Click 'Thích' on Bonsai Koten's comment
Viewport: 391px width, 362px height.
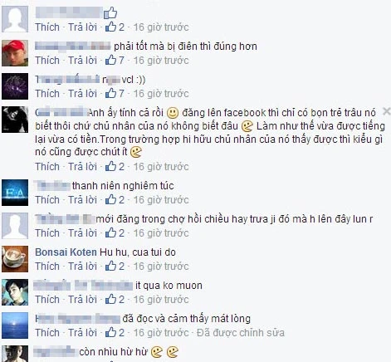(47, 267)
